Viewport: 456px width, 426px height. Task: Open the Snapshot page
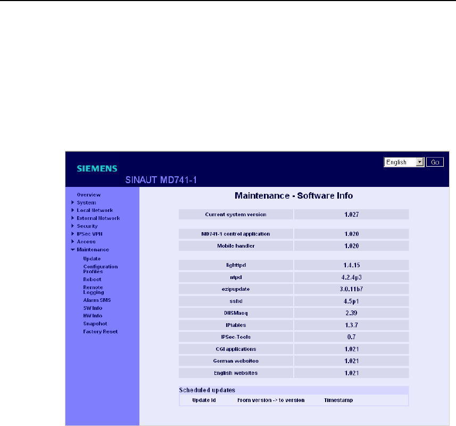95,324
